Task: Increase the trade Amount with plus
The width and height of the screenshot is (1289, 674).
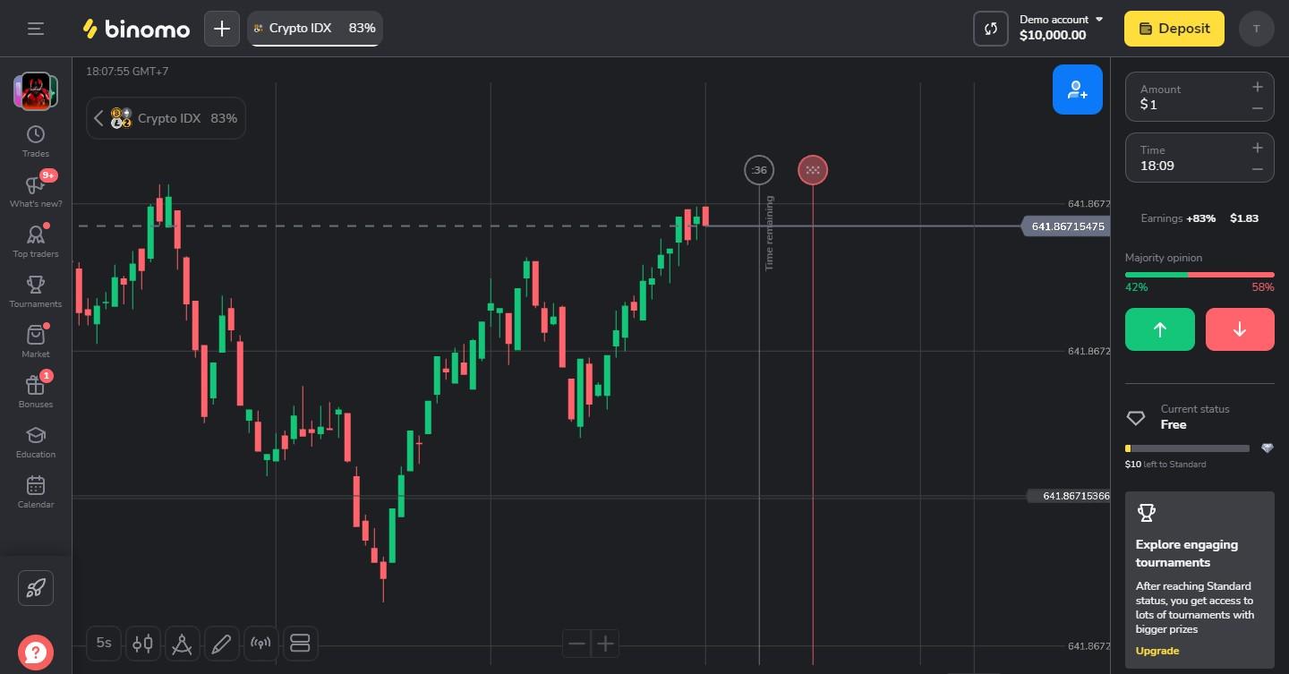Action: (1257, 87)
